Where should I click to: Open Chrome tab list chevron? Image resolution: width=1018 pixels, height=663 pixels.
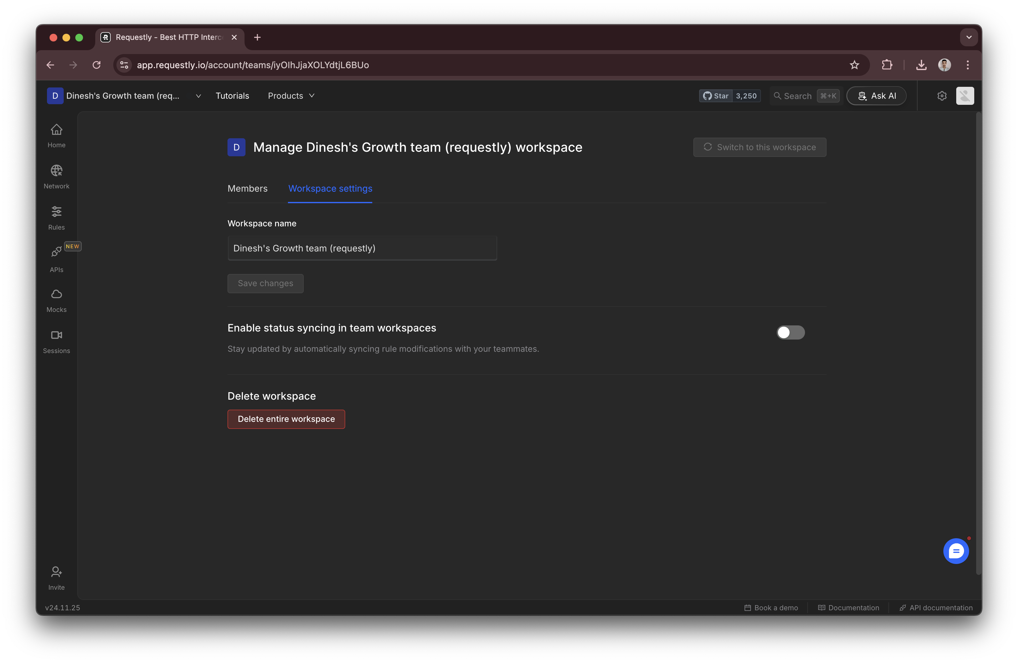point(969,37)
